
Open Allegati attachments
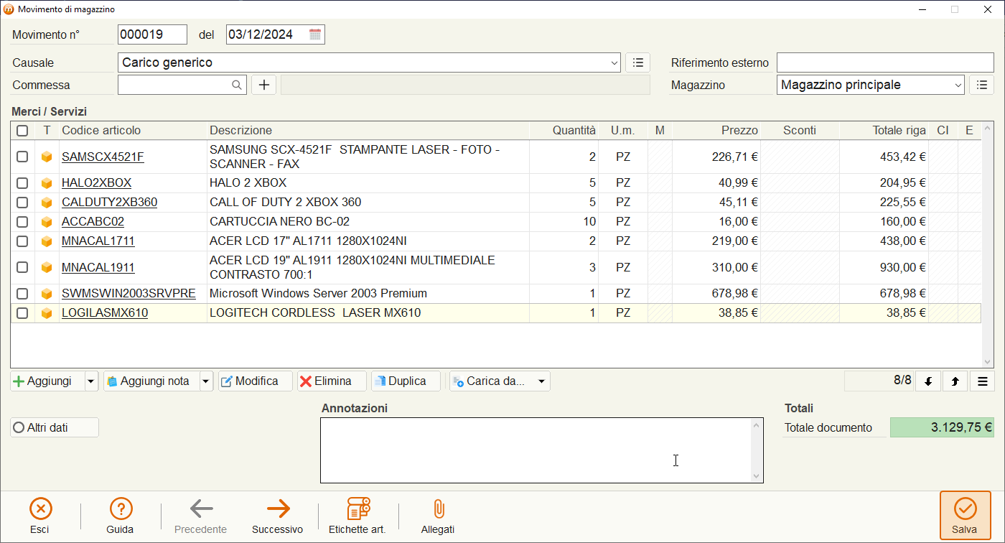[x=438, y=516]
